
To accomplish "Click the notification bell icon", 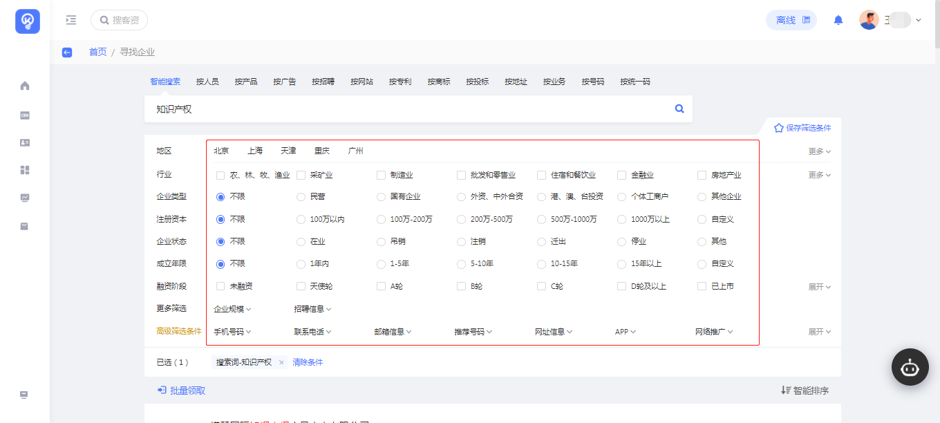I will (838, 20).
